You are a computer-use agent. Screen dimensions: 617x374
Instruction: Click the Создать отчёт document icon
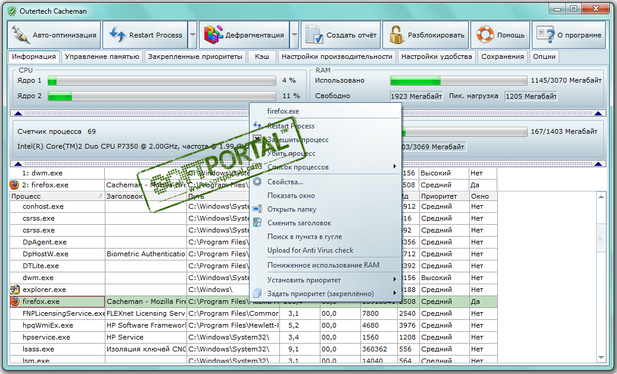(x=314, y=34)
